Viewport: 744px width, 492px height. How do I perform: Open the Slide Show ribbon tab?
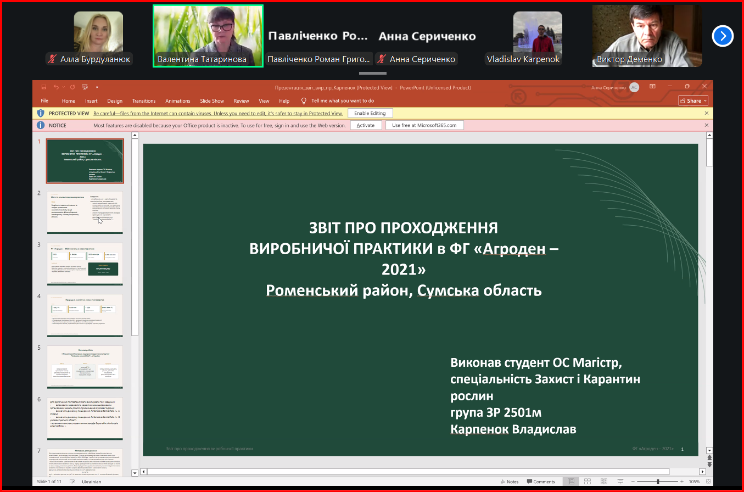(212, 101)
